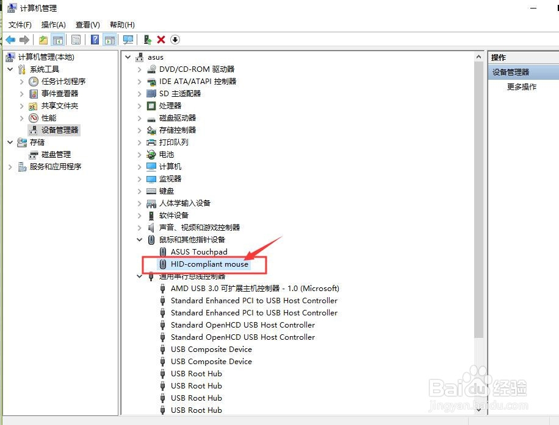559x425 pixels.
Task: Collapse 通用串行总线控制器 category
Action: [x=139, y=276]
